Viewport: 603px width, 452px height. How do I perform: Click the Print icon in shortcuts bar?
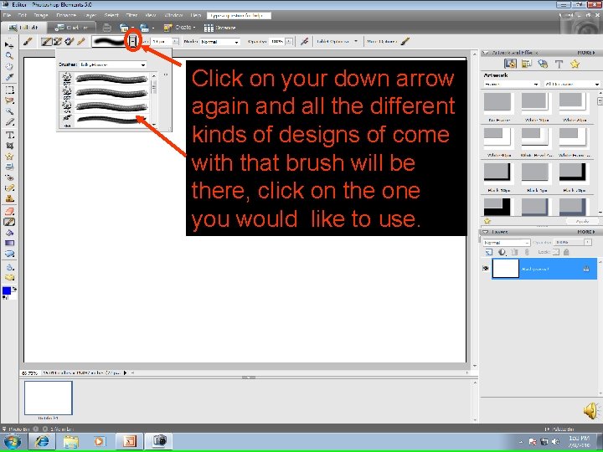[x=107, y=28]
